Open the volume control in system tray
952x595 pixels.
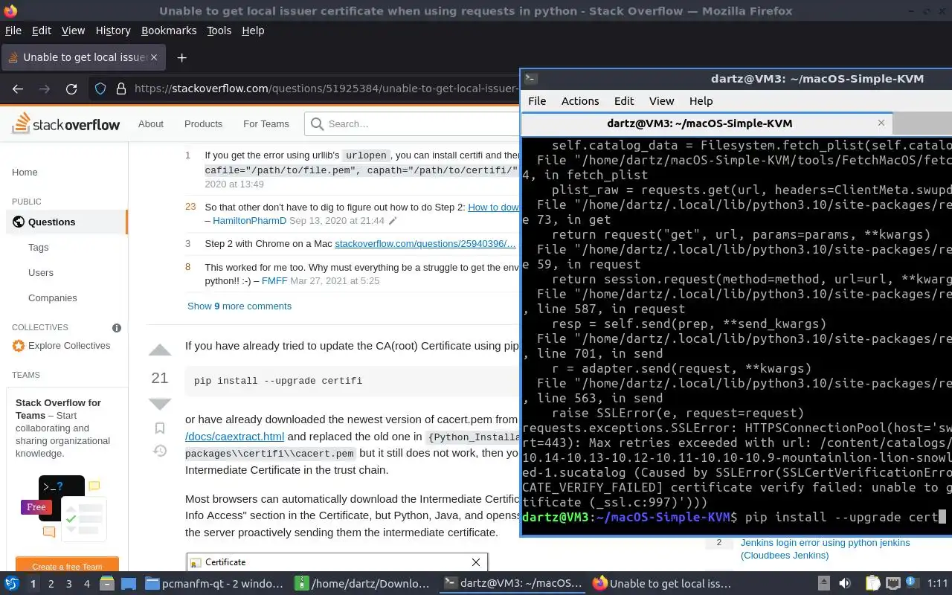[x=844, y=584]
